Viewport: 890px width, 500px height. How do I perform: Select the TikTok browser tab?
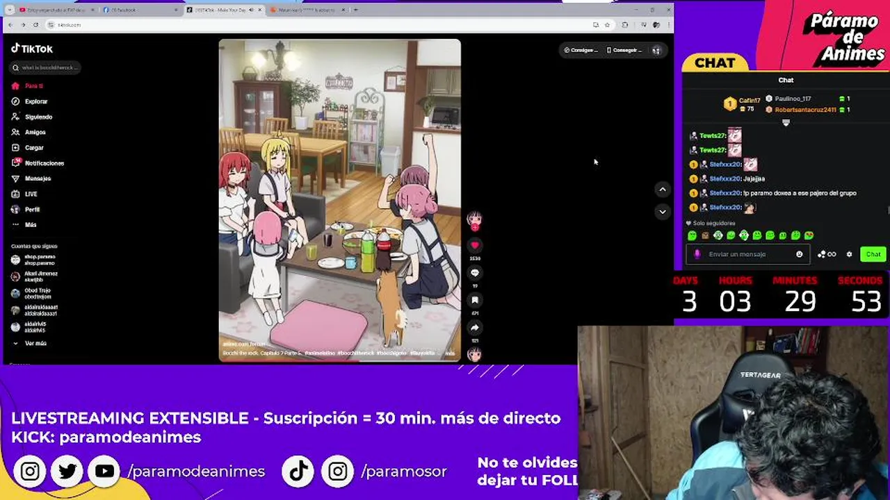coord(225,10)
